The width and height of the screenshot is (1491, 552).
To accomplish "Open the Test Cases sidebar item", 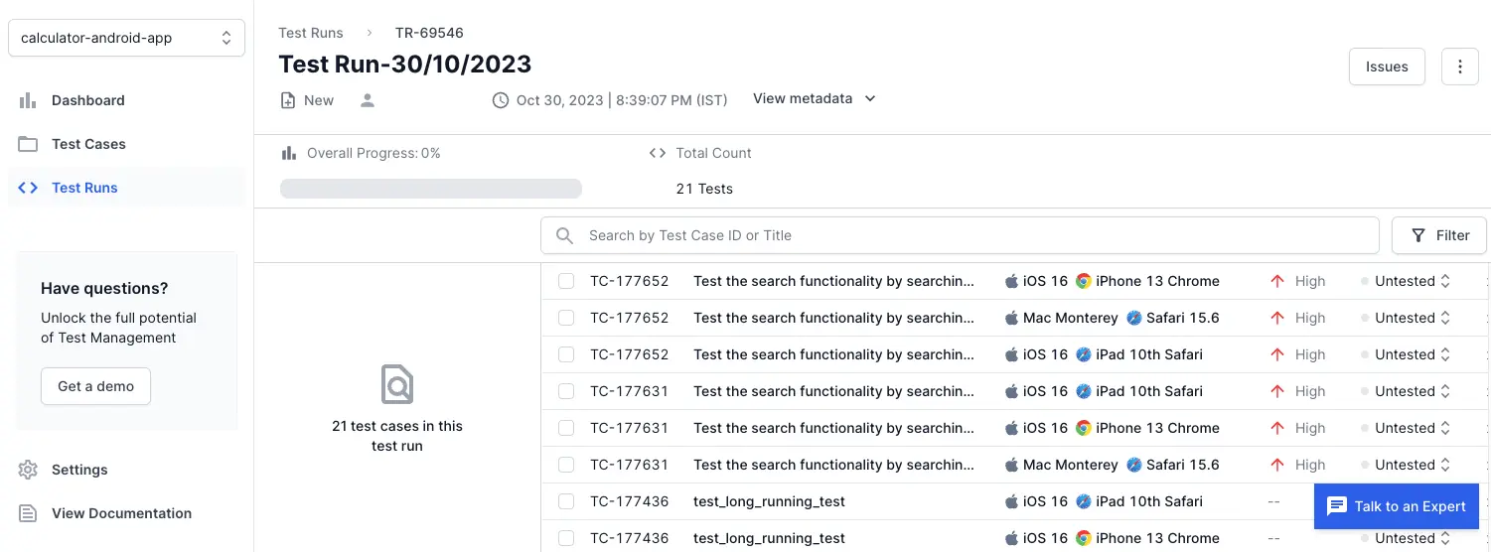I will (x=88, y=144).
